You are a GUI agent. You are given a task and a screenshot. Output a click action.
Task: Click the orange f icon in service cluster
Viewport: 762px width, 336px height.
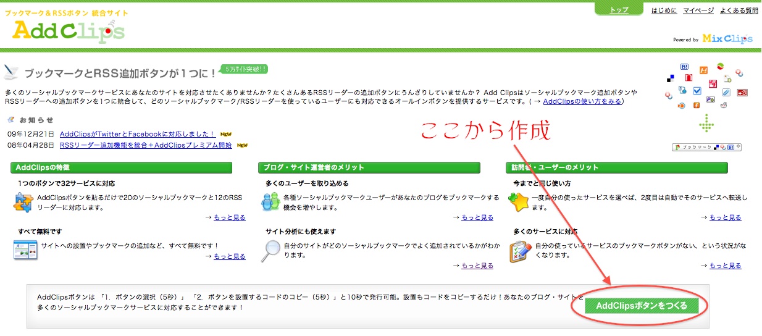click(697, 105)
